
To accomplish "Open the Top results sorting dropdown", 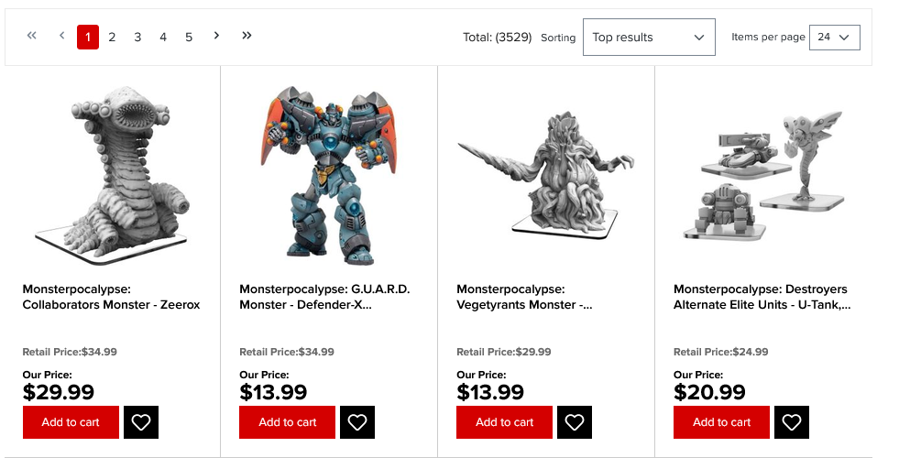I will 649,38.
